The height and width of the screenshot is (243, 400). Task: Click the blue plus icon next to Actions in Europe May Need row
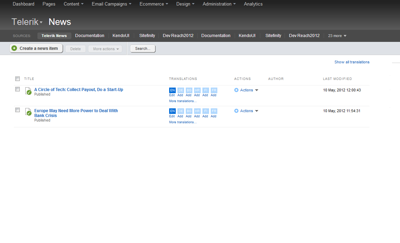236,111
